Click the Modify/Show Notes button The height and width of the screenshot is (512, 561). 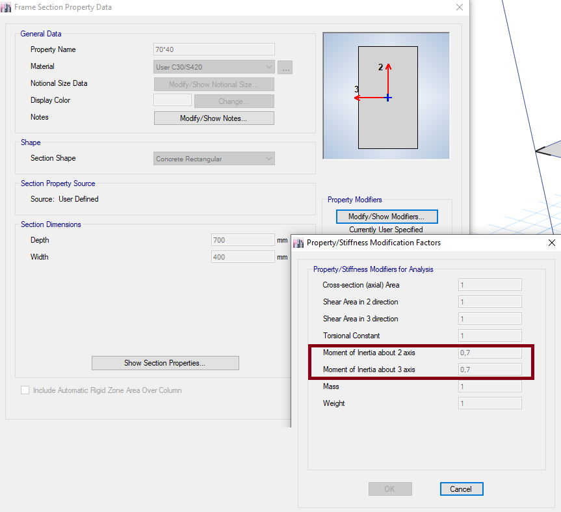(214, 118)
